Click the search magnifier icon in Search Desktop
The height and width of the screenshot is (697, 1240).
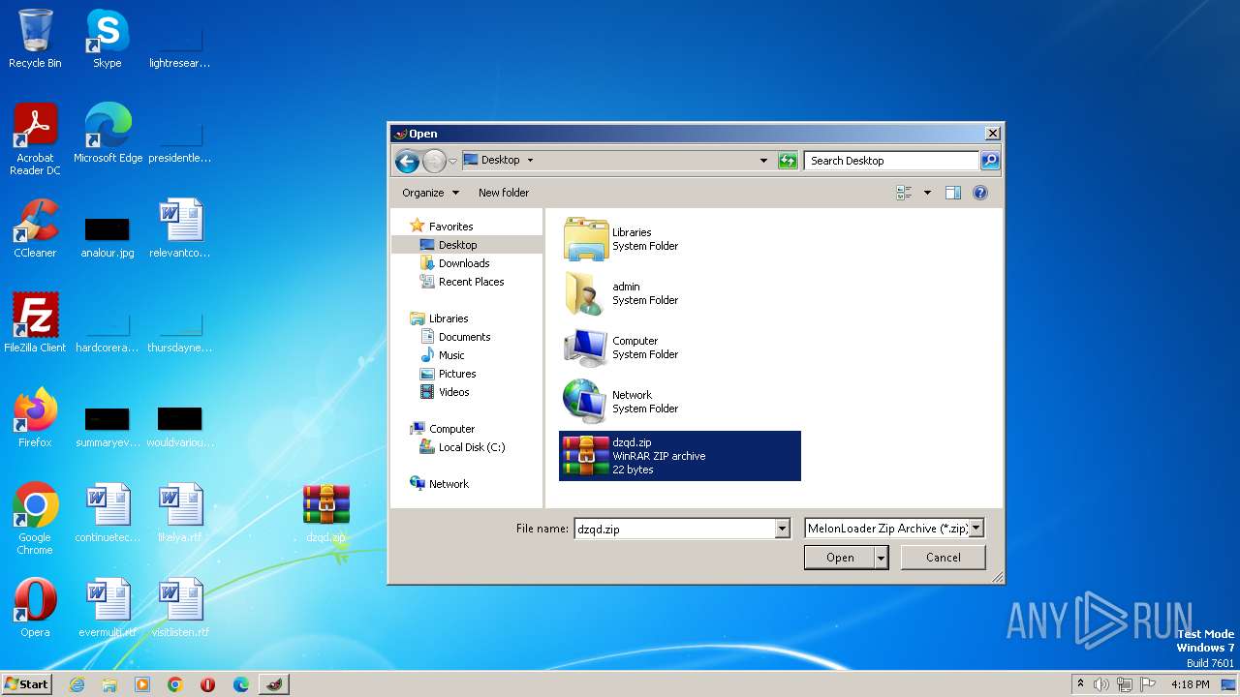[989, 161]
